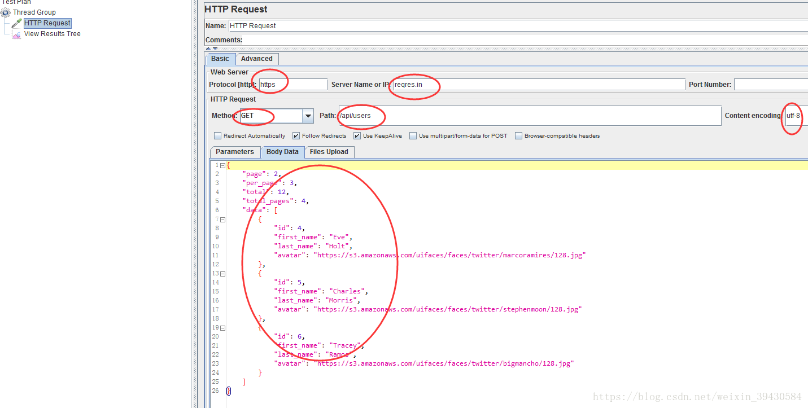Click the Name field containing HTTP Request
The image size is (808, 408).
(518, 26)
